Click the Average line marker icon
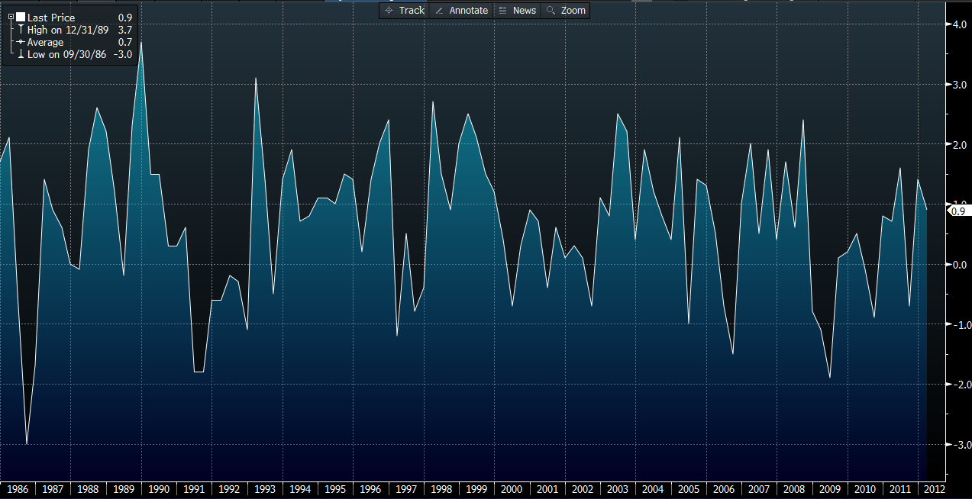This screenshot has width=972, height=499. [x=21, y=42]
